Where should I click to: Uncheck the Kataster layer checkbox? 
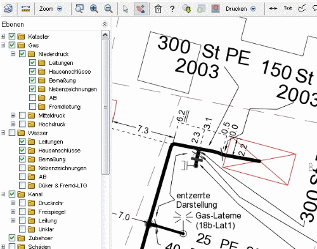click(x=12, y=36)
